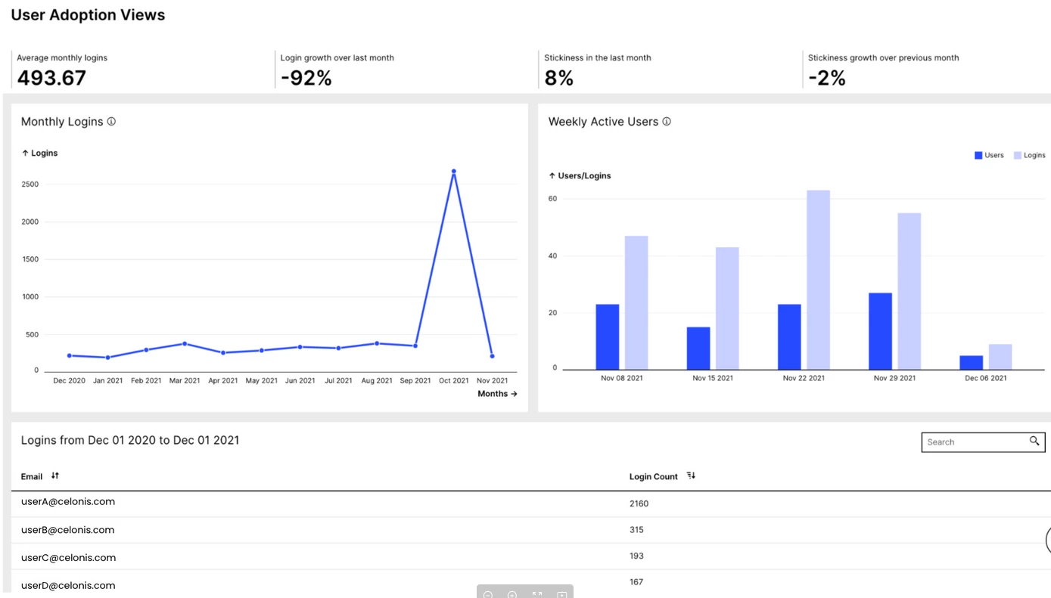Select the userC@celonis.com table row

[x=530, y=557]
